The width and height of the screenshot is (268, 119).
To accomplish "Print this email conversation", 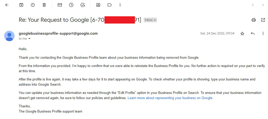I will pyautogui.click(x=254, y=20).
